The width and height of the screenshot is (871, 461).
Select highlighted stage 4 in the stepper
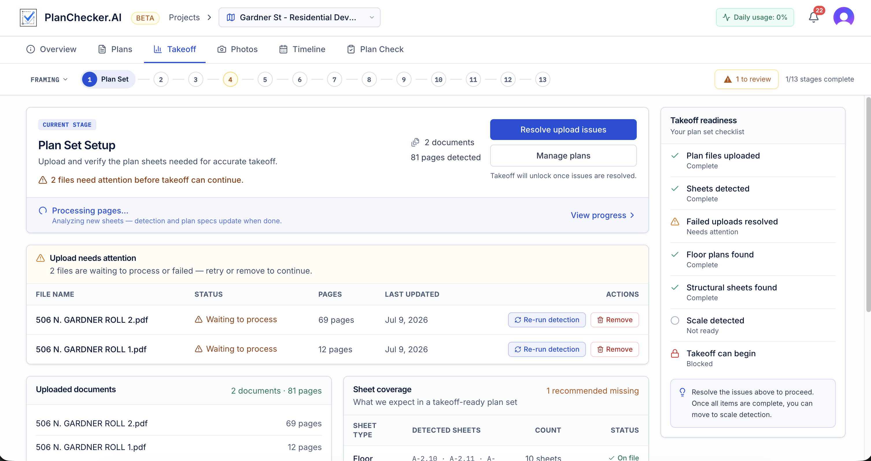230,80
